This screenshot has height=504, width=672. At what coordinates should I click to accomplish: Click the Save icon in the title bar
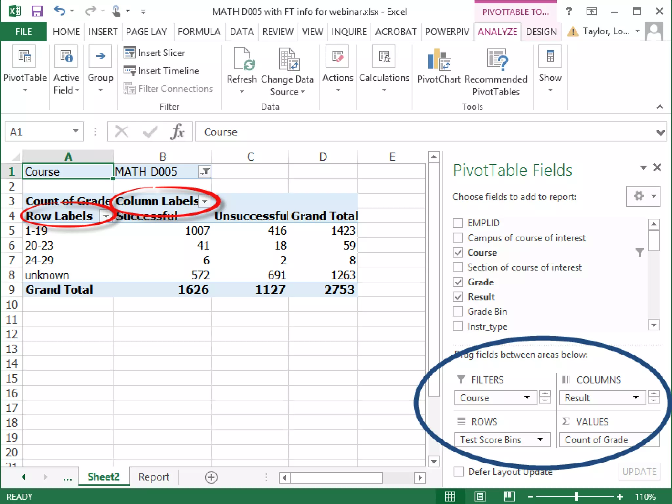click(37, 11)
